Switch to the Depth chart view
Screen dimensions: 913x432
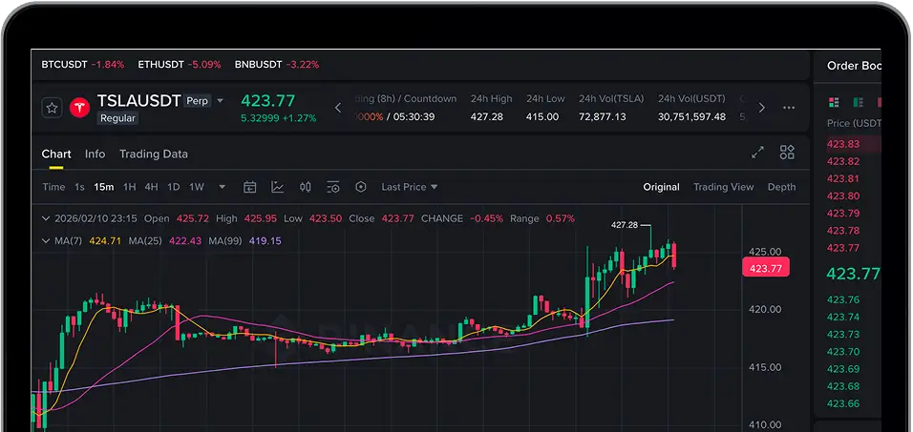pyautogui.click(x=781, y=187)
